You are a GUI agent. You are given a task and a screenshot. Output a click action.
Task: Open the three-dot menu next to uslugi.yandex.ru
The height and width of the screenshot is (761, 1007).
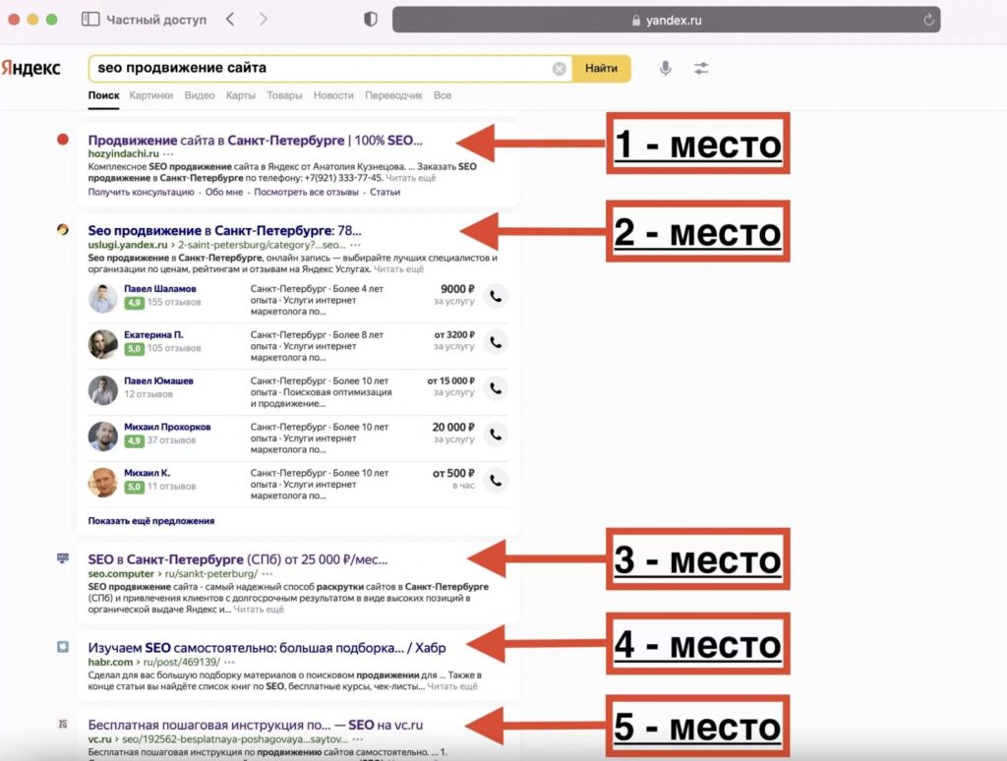[356, 245]
